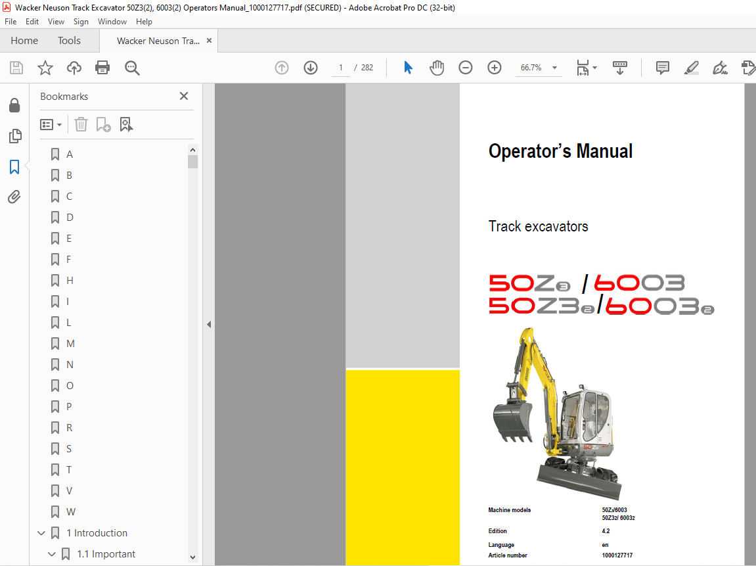Open the 1 Introduction bookmark
This screenshot has height=566, width=756.
[x=97, y=533]
